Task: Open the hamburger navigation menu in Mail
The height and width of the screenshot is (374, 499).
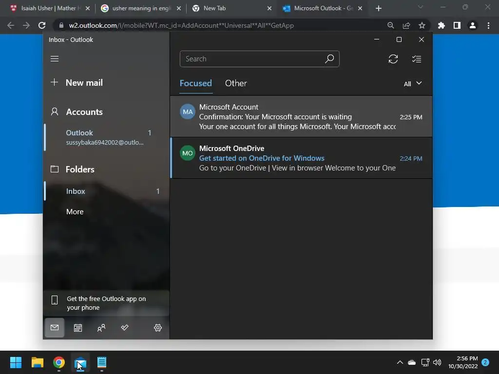Action: click(x=55, y=59)
